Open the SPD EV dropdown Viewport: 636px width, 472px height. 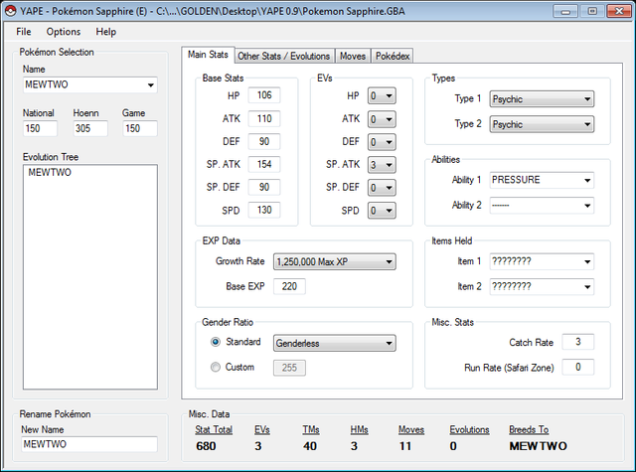point(382,211)
